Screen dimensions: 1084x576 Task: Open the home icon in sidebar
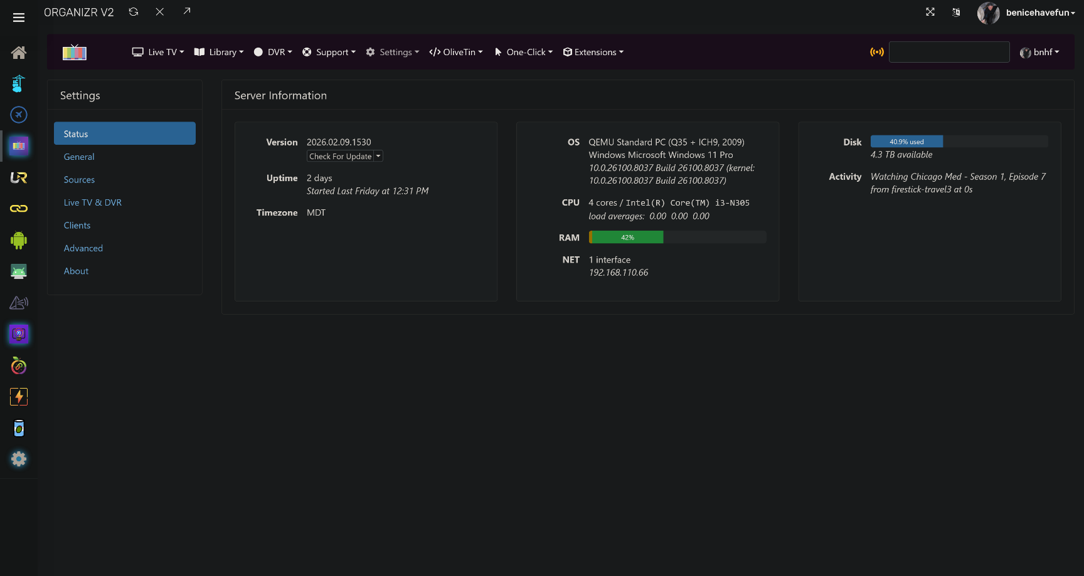click(19, 52)
